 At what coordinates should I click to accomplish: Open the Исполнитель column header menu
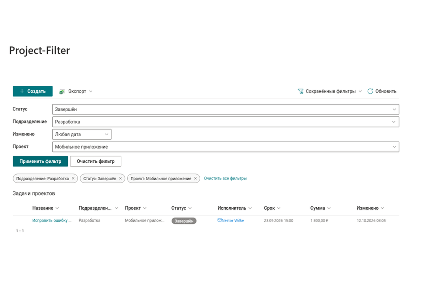pyautogui.click(x=235, y=208)
